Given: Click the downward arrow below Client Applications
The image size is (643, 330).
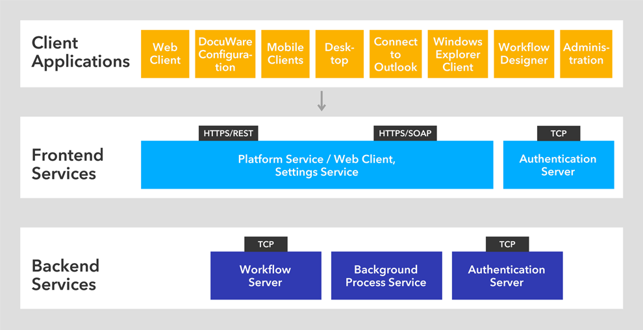Looking at the screenshot, I should tap(321, 101).
